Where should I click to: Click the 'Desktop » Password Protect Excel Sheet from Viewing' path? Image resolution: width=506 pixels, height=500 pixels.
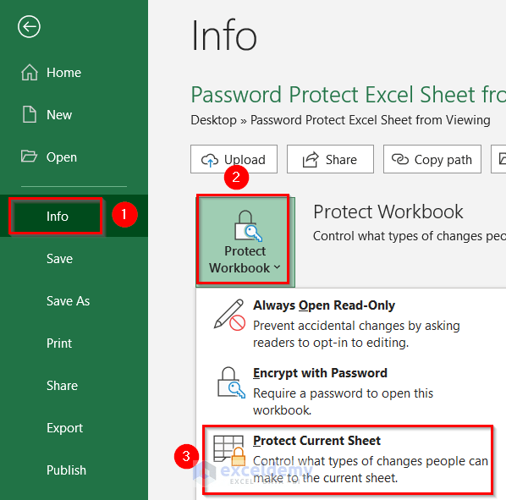(x=340, y=120)
